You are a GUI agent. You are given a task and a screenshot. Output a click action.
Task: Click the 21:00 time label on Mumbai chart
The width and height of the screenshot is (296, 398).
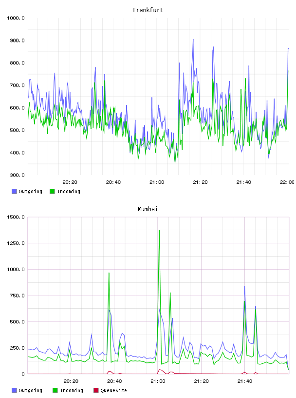point(158,381)
